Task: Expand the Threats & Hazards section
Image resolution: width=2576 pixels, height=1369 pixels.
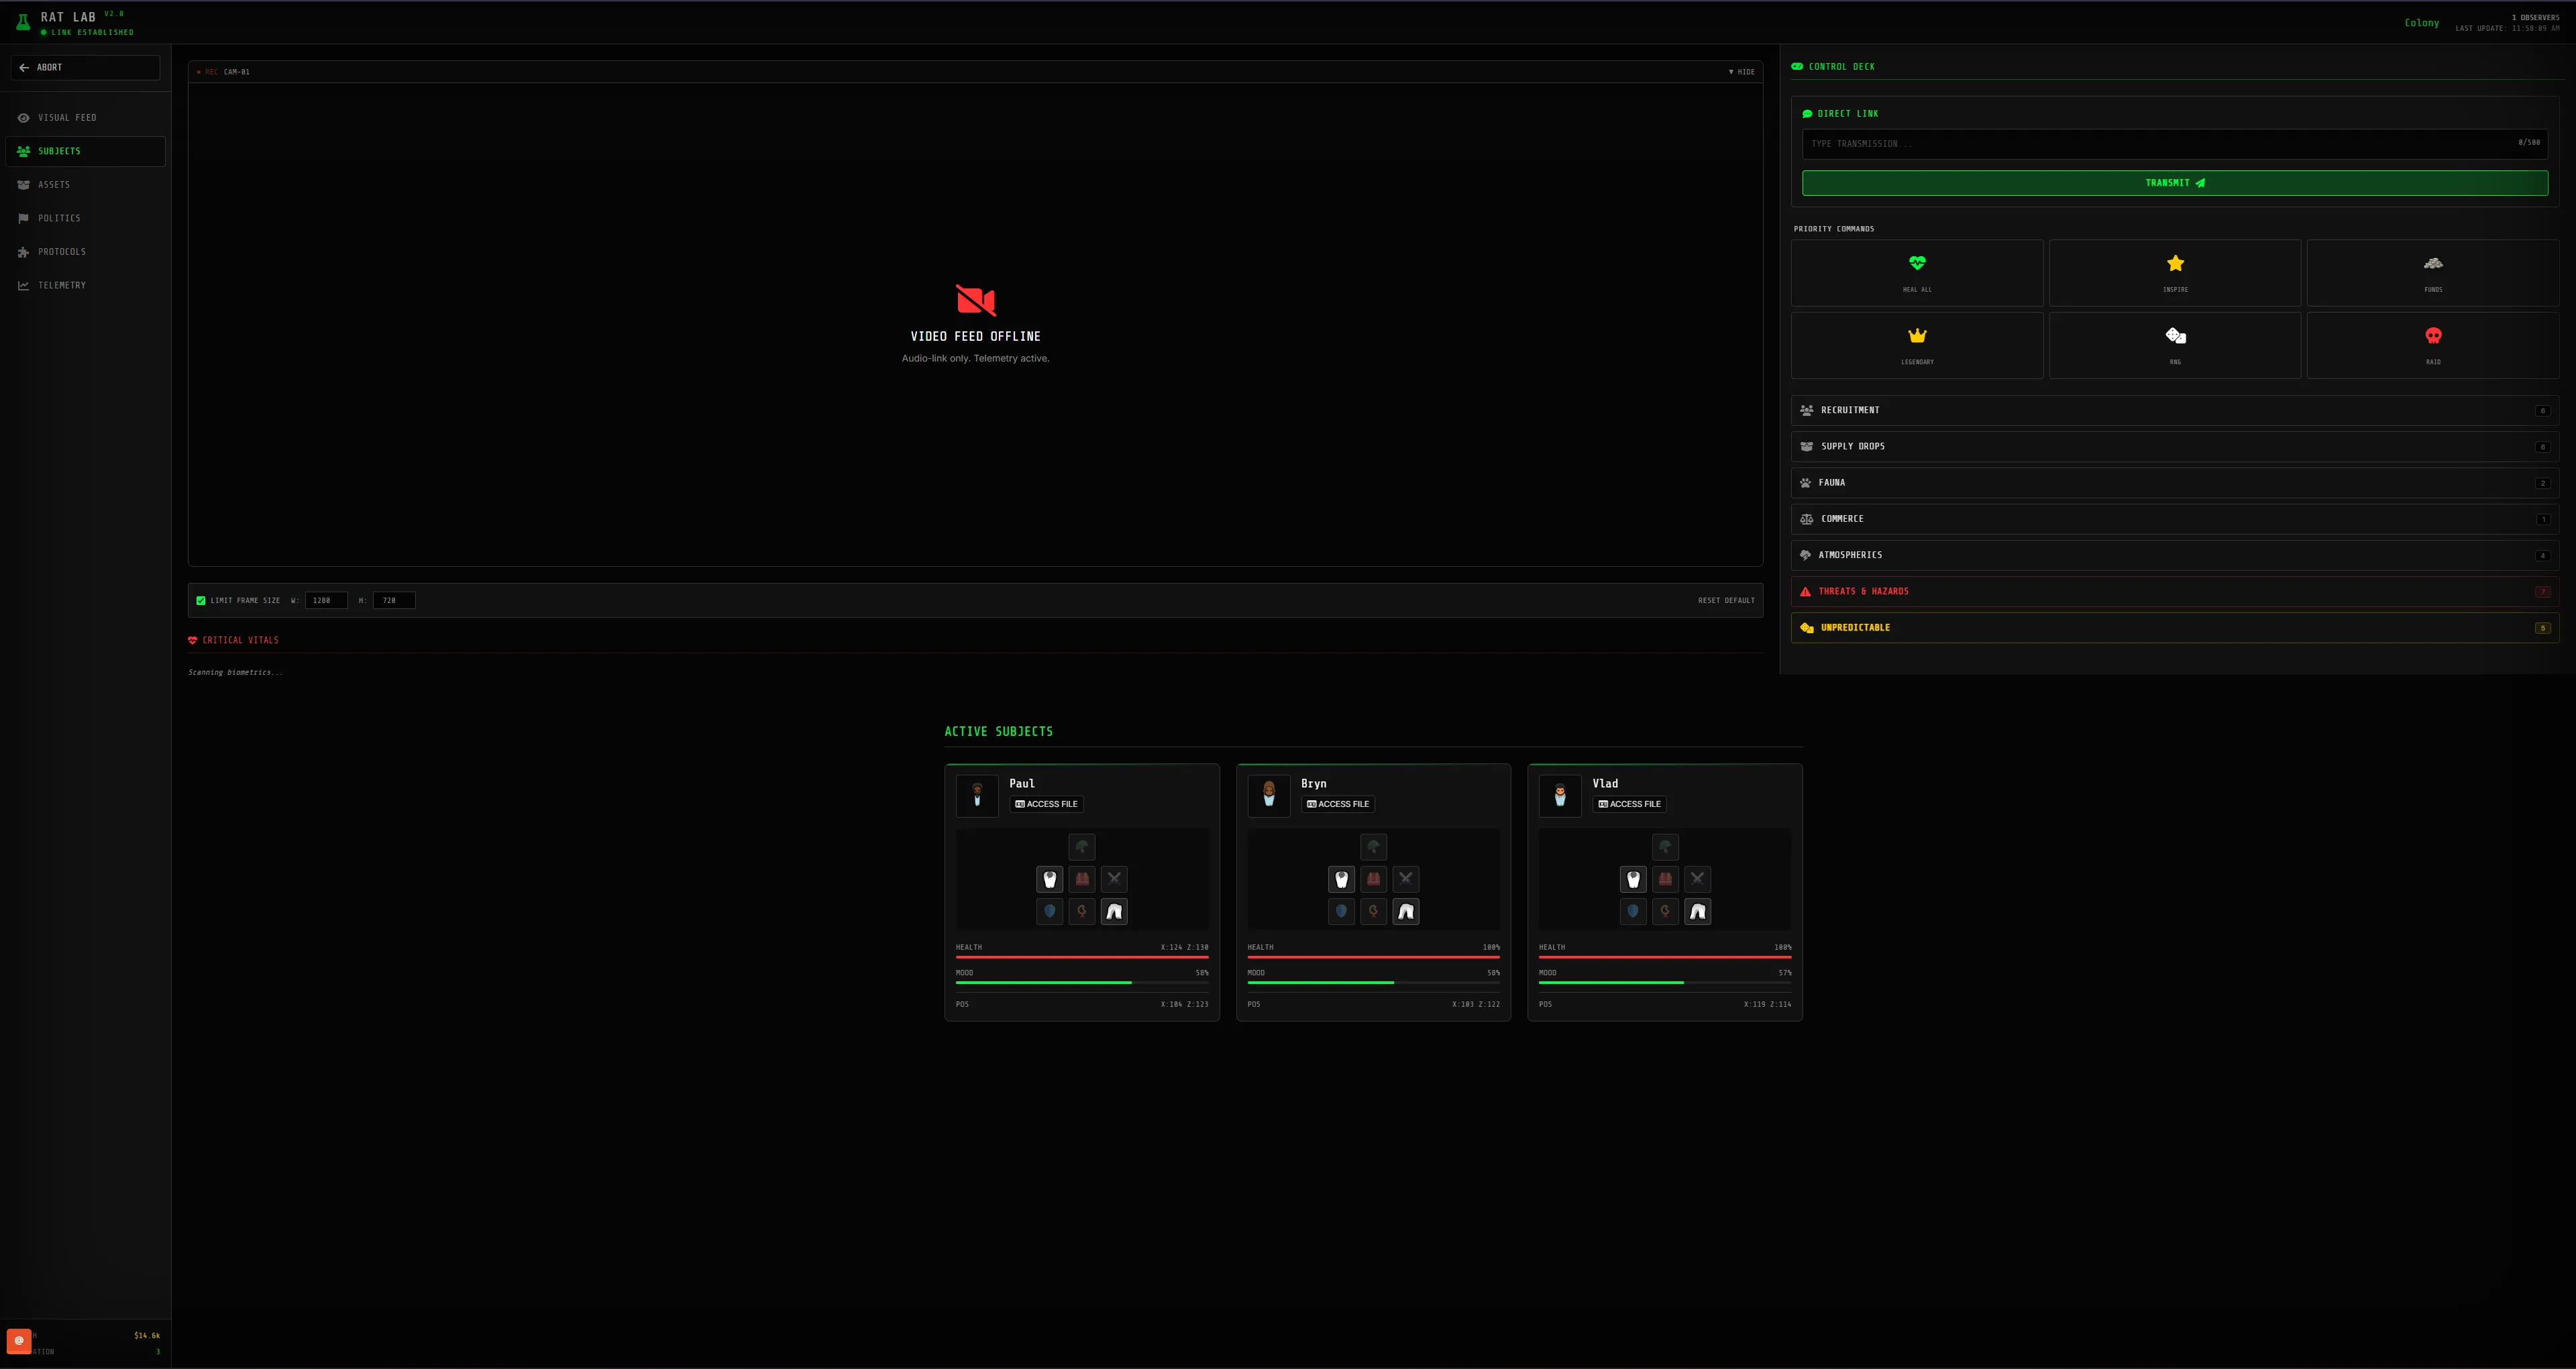Action: [2174, 591]
